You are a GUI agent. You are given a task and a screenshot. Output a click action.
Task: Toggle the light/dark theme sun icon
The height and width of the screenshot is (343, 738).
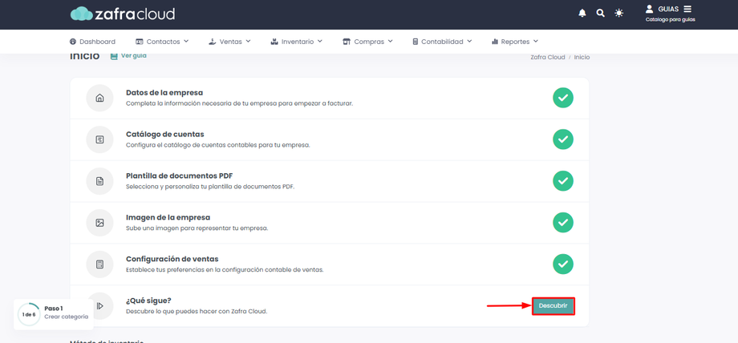pos(619,13)
